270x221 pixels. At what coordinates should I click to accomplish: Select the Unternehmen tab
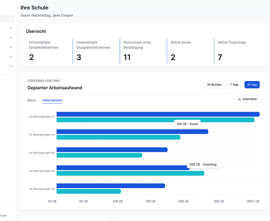[x=52, y=100]
